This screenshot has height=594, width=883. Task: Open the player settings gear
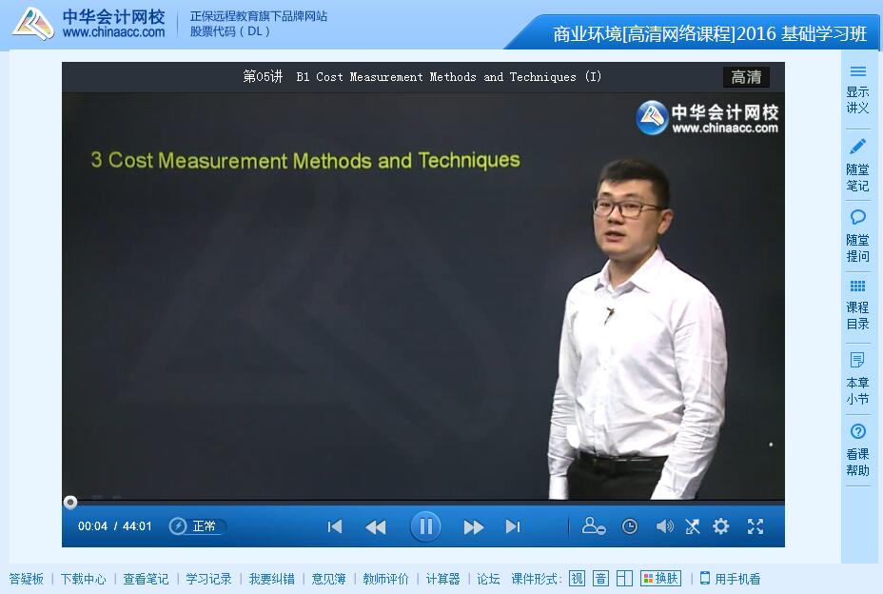click(721, 526)
